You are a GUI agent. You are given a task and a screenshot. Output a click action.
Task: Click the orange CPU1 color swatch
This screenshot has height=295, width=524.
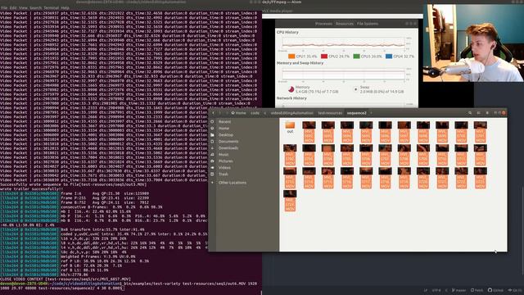point(291,57)
